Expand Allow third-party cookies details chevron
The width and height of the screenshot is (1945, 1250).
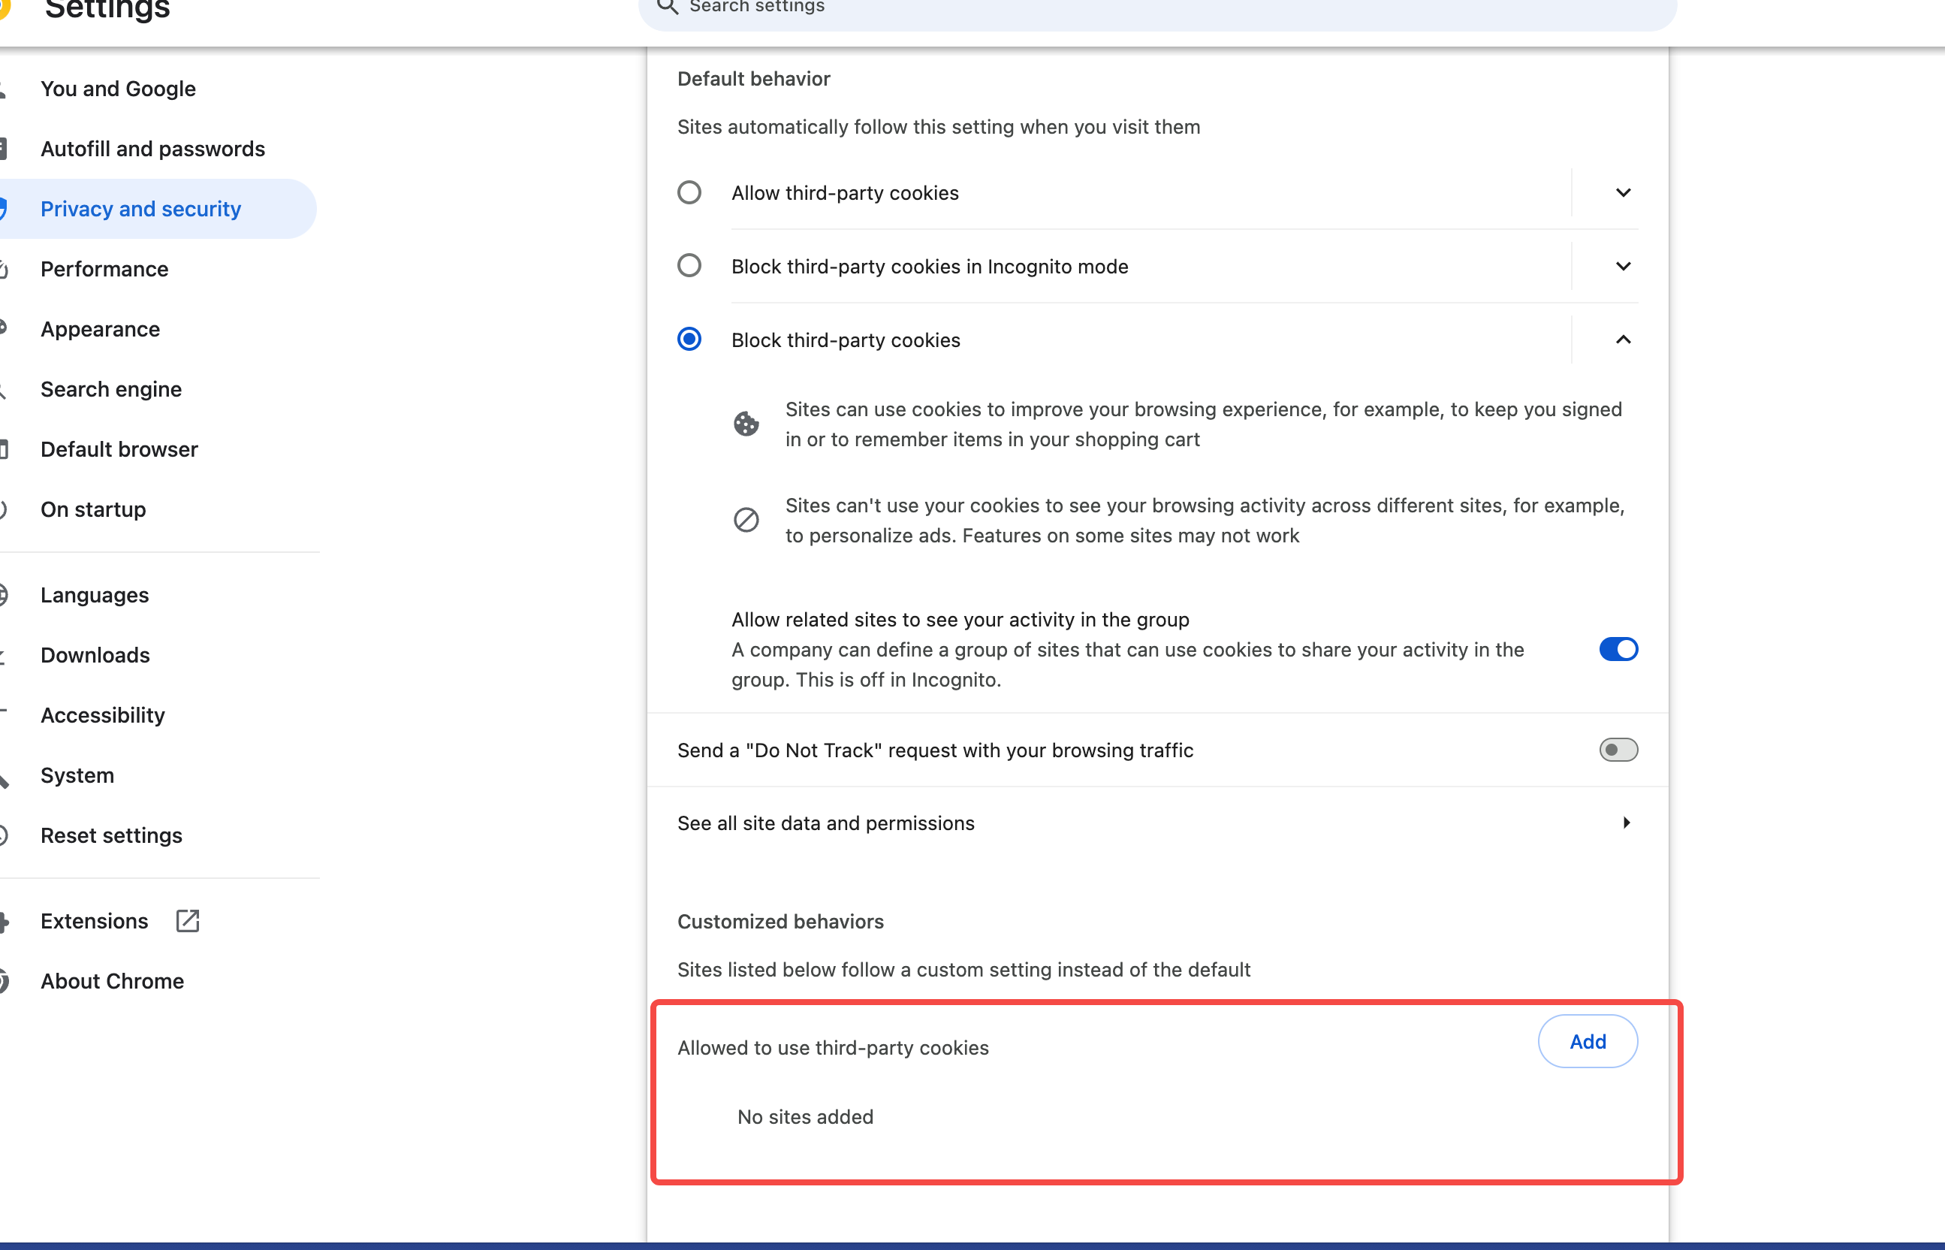(x=1623, y=192)
